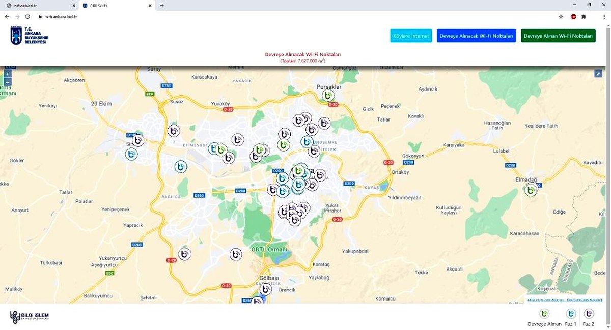Viewport: 611px width, 330px height.
Task: Switch to the wifi.anb.bel.tr tab
Action: 40,5
